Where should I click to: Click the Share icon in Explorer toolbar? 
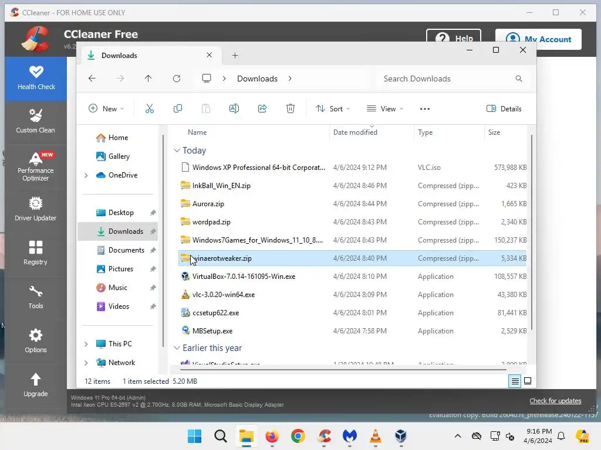(x=262, y=108)
